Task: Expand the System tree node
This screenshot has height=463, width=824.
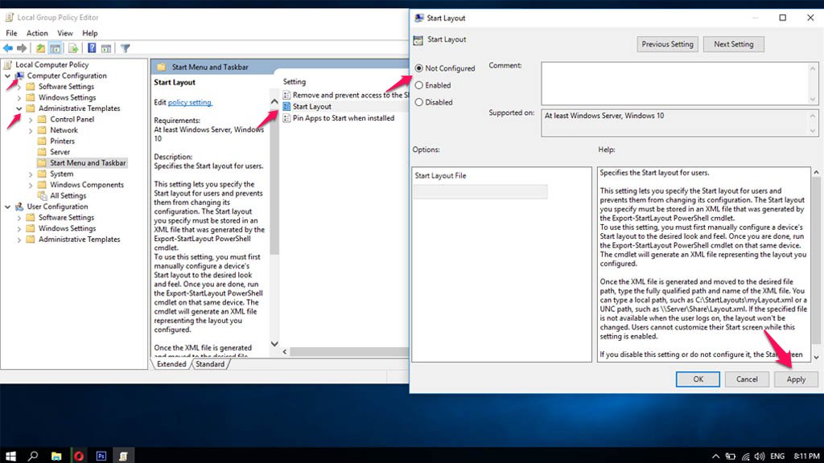Action: (x=31, y=174)
